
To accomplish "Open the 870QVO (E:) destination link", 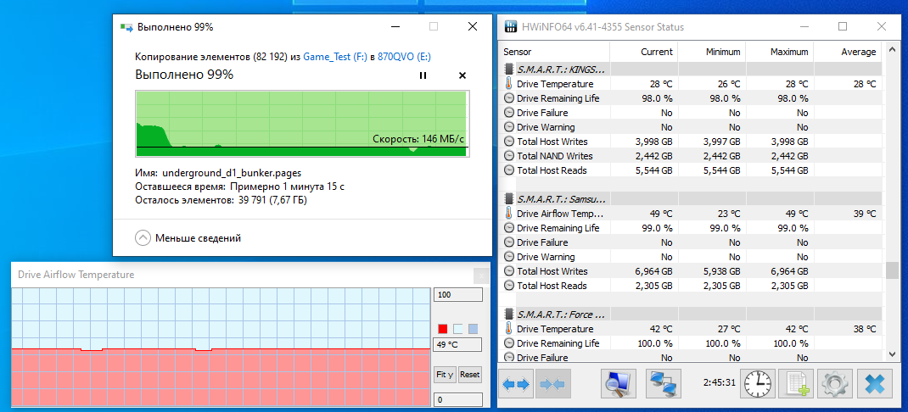I will click(404, 57).
